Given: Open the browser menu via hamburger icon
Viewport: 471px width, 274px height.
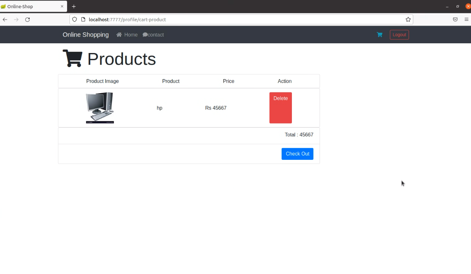Looking at the screenshot, I should (x=467, y=19).
